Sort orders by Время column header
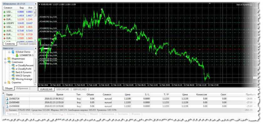This screenshot has height=124, width=263. pos(60,95)
